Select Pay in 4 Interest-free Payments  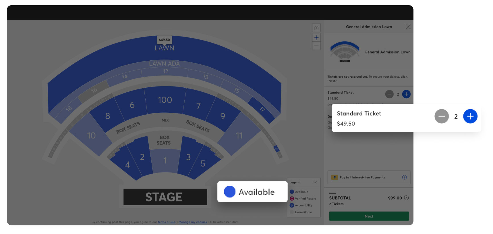[369, 177]
